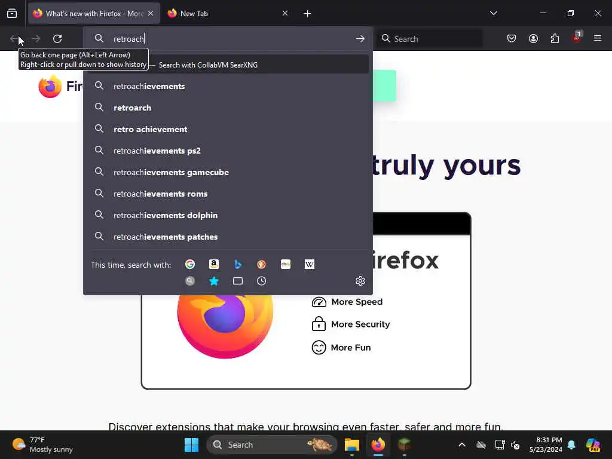Image resolution: width=612 pixels, height=459 pixels.
Task: Choose suggestion retroachievements roms
Action: (x=228, y=194)
